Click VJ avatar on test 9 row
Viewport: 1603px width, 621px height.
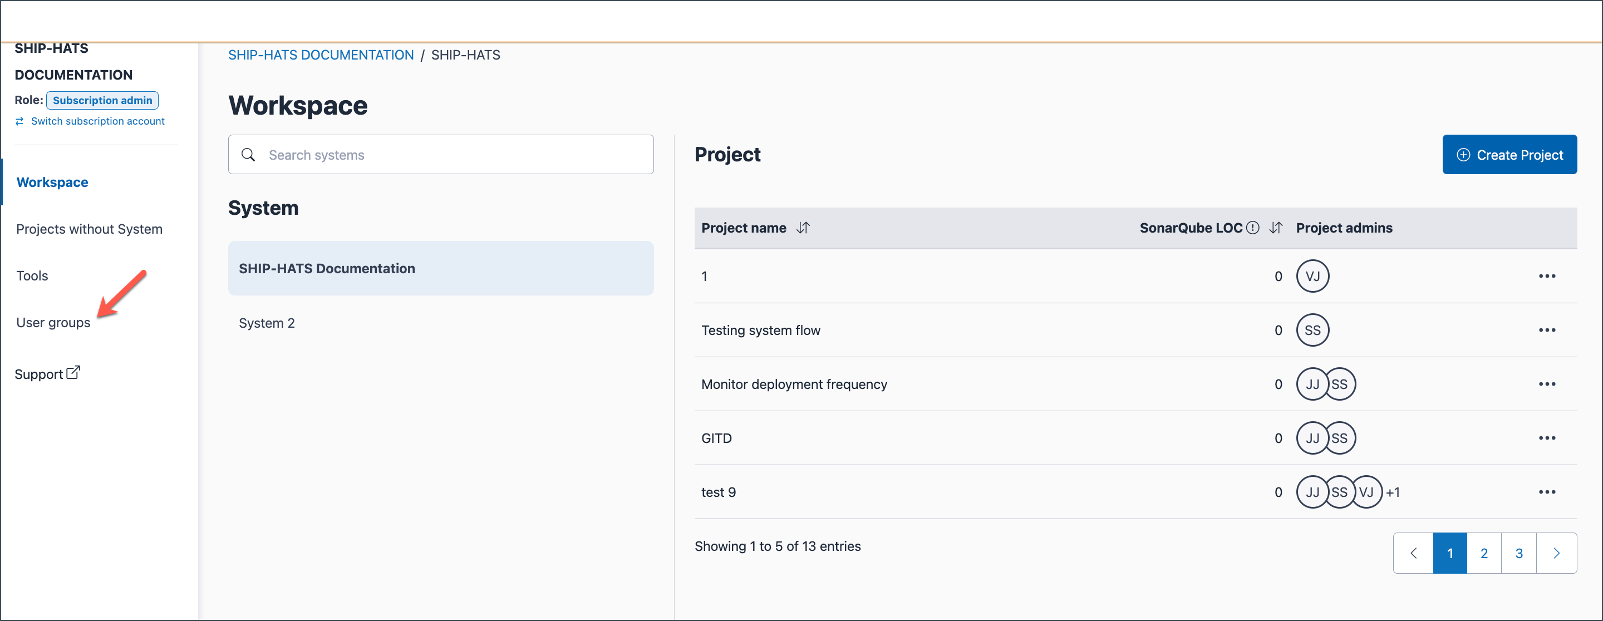click(x=1366, y=492)
